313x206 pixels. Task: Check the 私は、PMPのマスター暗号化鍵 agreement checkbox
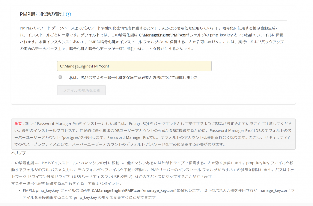[x=60, y=77]
